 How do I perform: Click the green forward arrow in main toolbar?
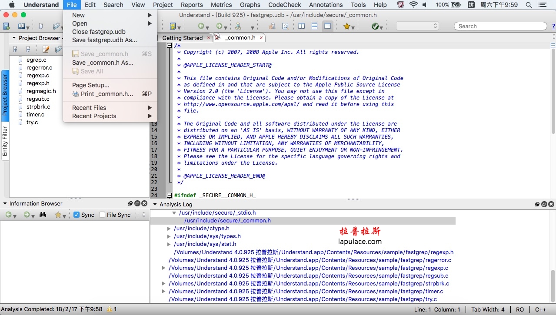(219, 26)
